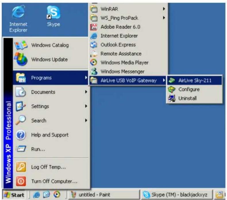Expand the WinRAR submenu arrow
Image resolution: width=227 pixels, height=200 pixels.
tap(164, 9)
